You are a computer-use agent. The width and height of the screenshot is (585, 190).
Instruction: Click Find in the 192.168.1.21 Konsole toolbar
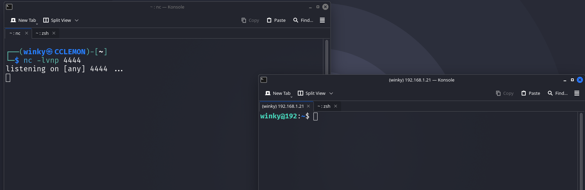pos(557,93)
